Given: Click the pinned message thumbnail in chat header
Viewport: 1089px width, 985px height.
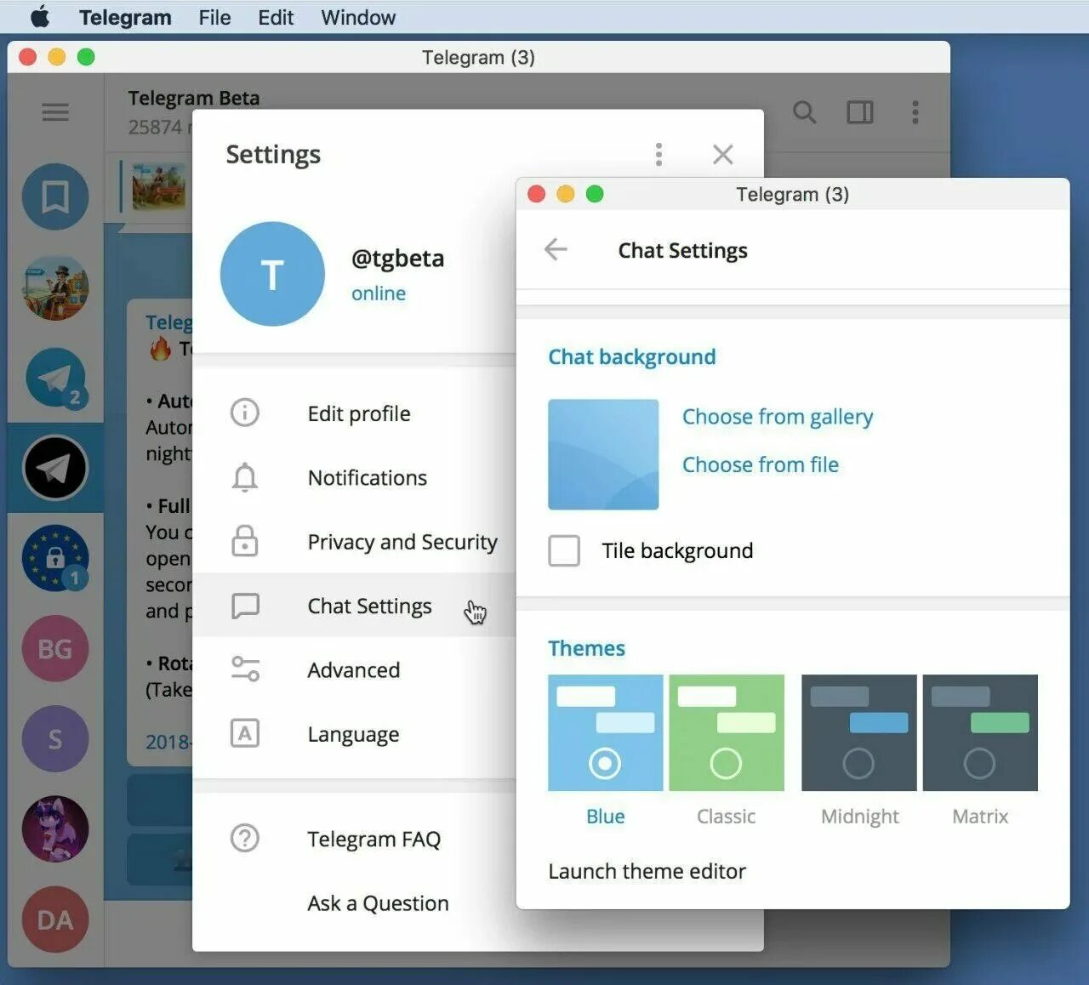Looking at the screenshot, I should [x=158, y=187].
